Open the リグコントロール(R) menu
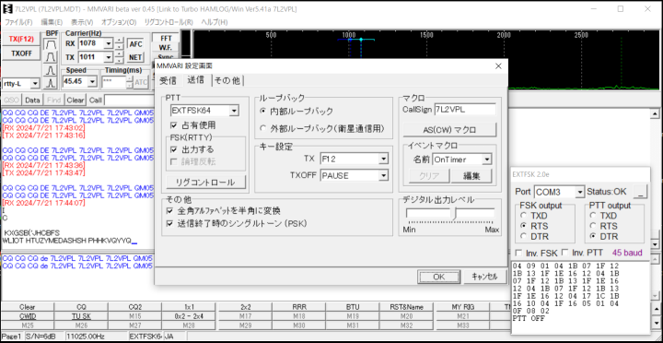Image resolution: width=663 pixels, height=343 pixels. tap(169, 22)
